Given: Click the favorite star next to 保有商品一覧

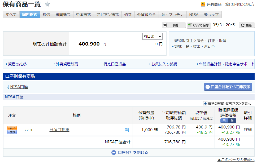Looking at the screenshot, I should (47, 4).
